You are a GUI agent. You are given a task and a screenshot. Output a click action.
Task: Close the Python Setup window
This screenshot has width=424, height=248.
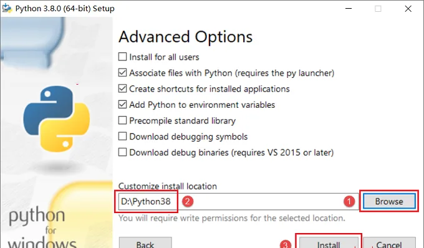[x=408, y=8]
